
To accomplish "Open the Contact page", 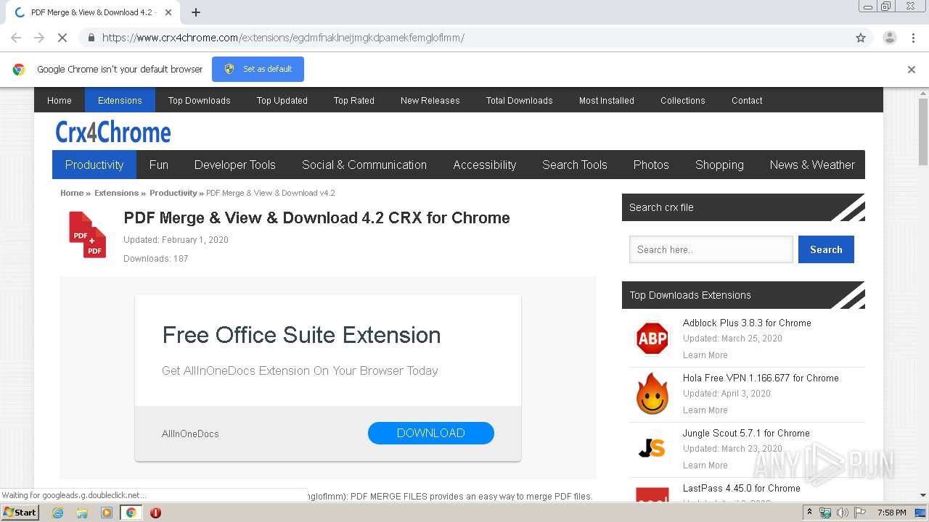I will 747,100.
